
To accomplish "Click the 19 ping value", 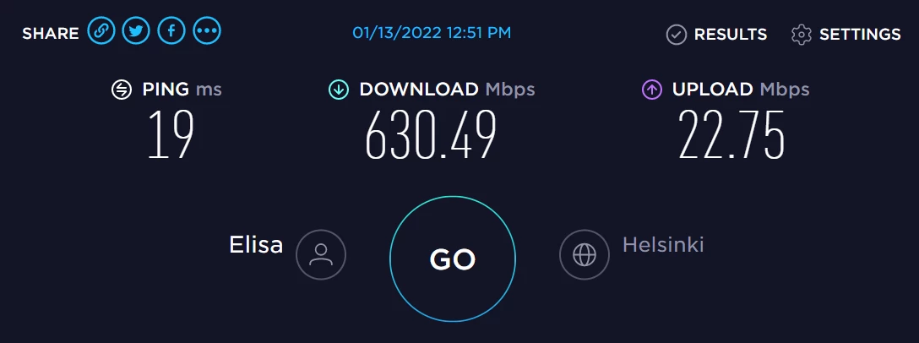I will (170, 135).
